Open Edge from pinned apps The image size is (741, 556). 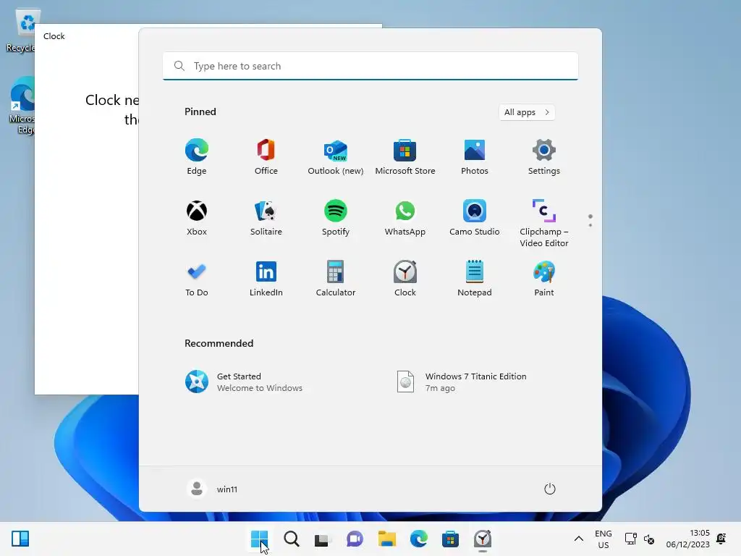click(197, 157)
